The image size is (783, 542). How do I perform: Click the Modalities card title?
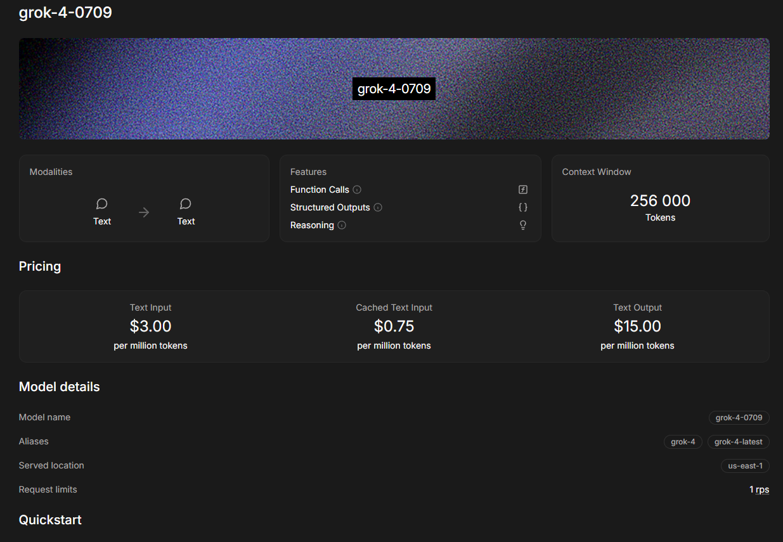(51, 172)
